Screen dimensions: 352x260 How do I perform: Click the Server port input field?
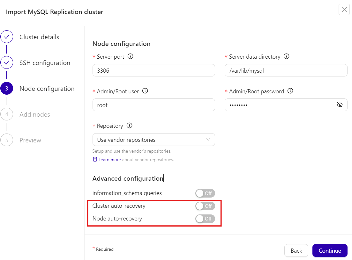[x=154, y=70]
